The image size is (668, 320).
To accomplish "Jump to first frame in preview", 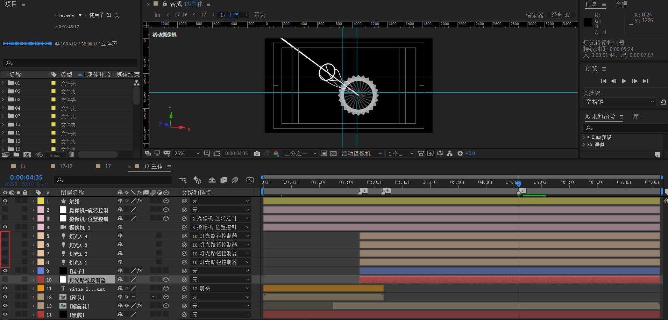I will tap(603, 81).
